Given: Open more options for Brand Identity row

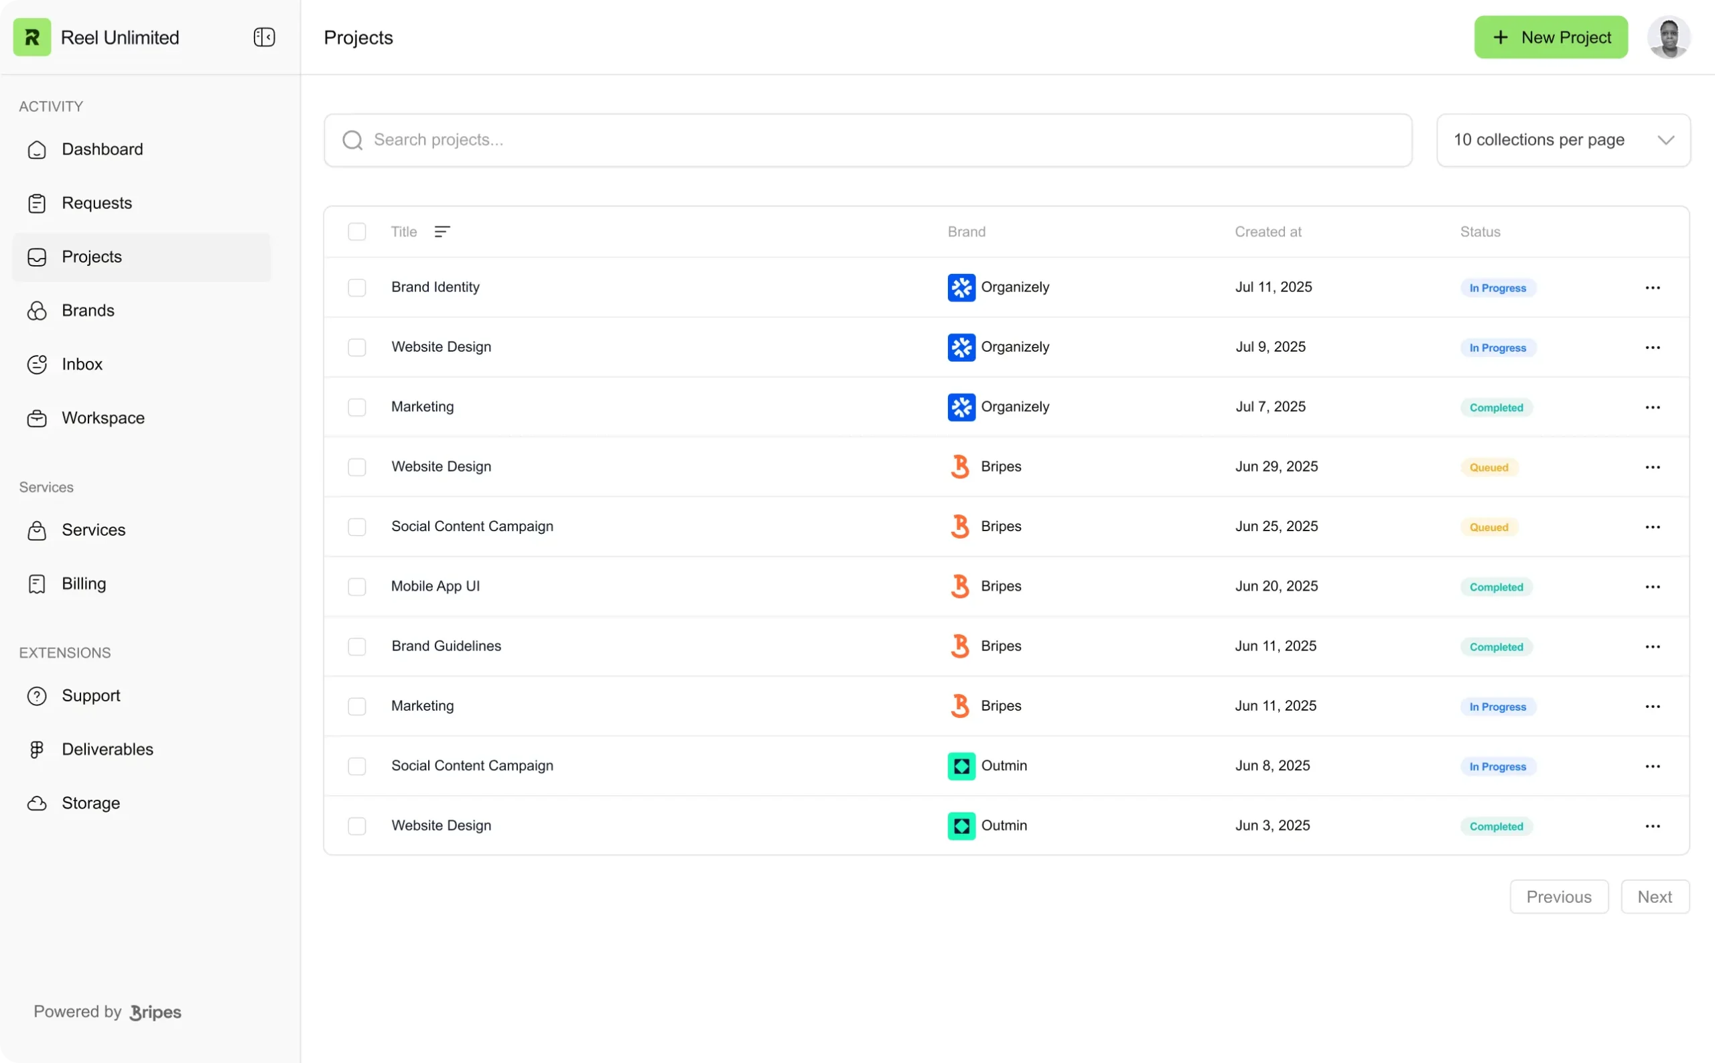Looking at the screenshot, I should (x=1653, y=287).
